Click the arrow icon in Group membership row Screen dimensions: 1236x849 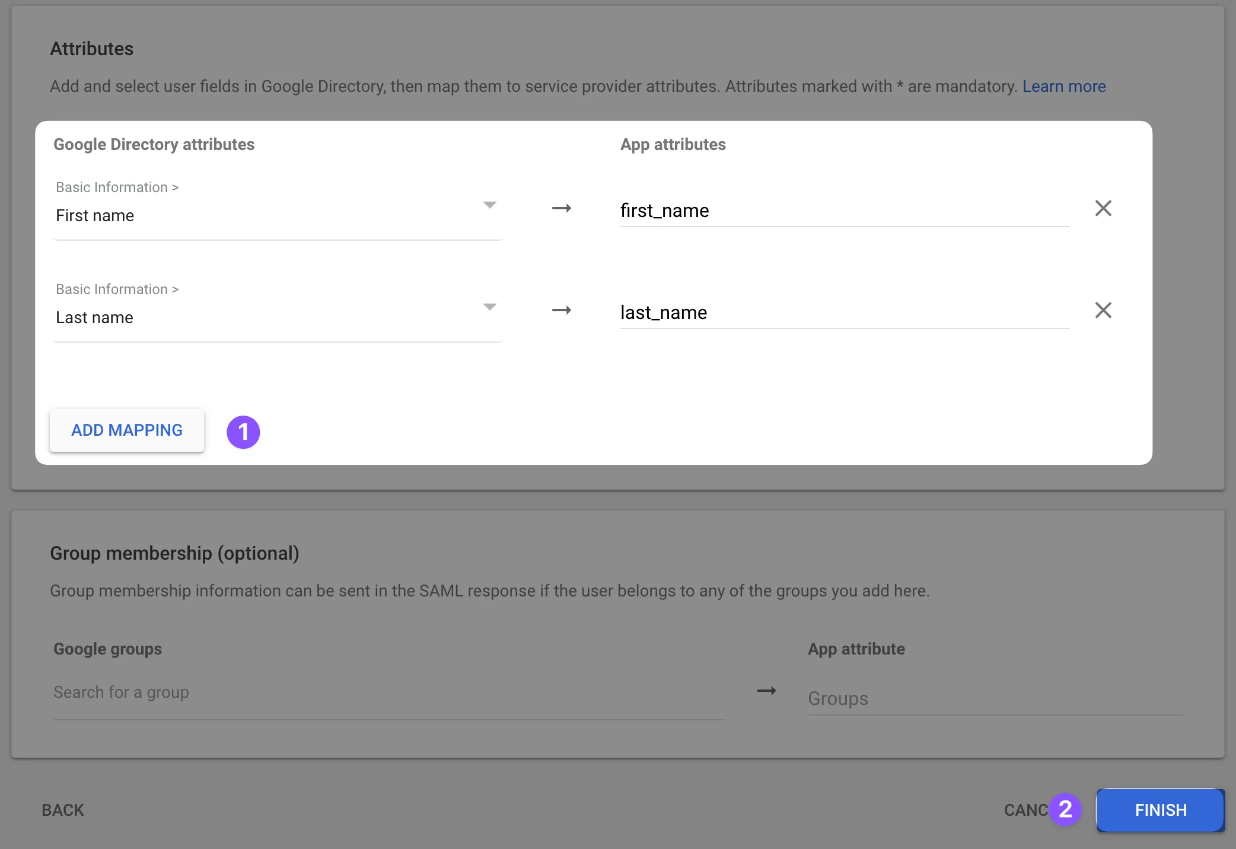pyautogui.click(x=766, y=691)
